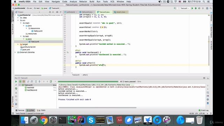The width and height of the screenshot is (224, 126).
Task: Expand all test results in Run toolbar
Action: (x=36, y=82)
